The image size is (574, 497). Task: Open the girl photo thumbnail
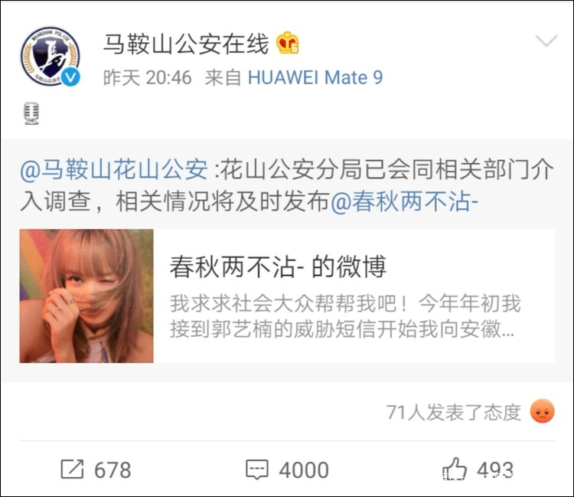(x=86, y=296)
